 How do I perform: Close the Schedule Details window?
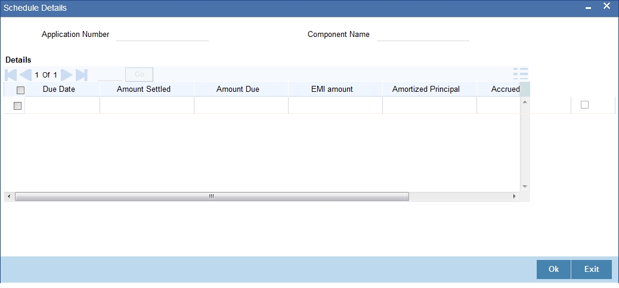point(606,6)
